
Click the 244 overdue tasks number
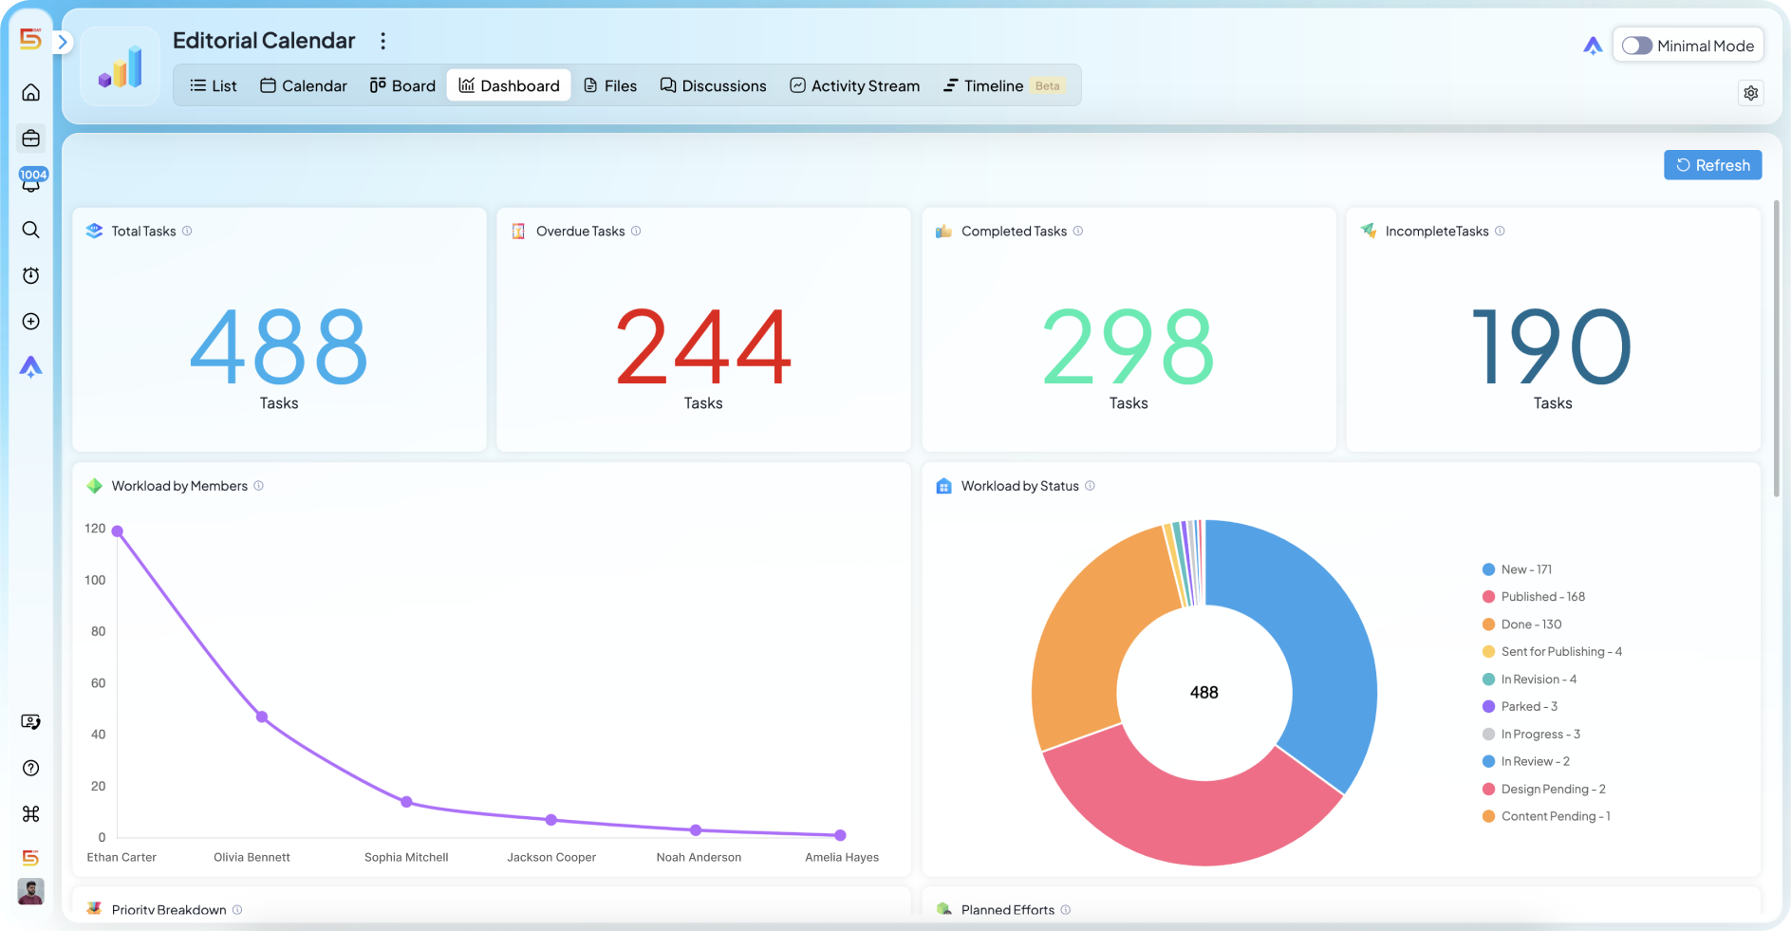[703, 346]
